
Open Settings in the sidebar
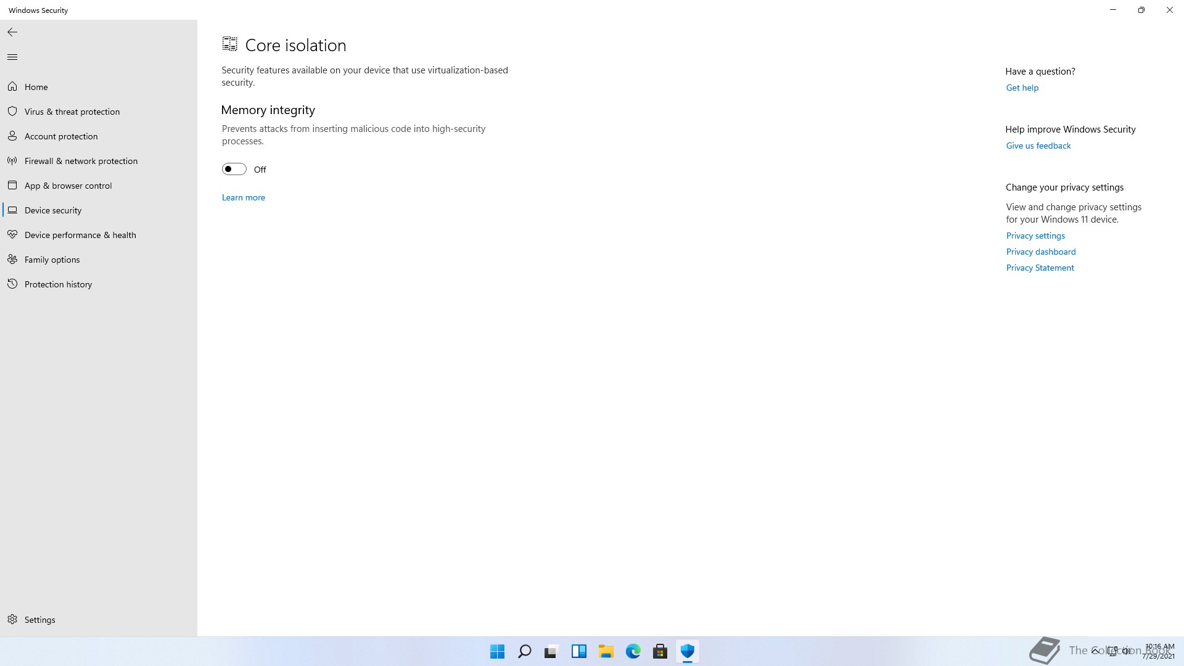pos(99,619)
